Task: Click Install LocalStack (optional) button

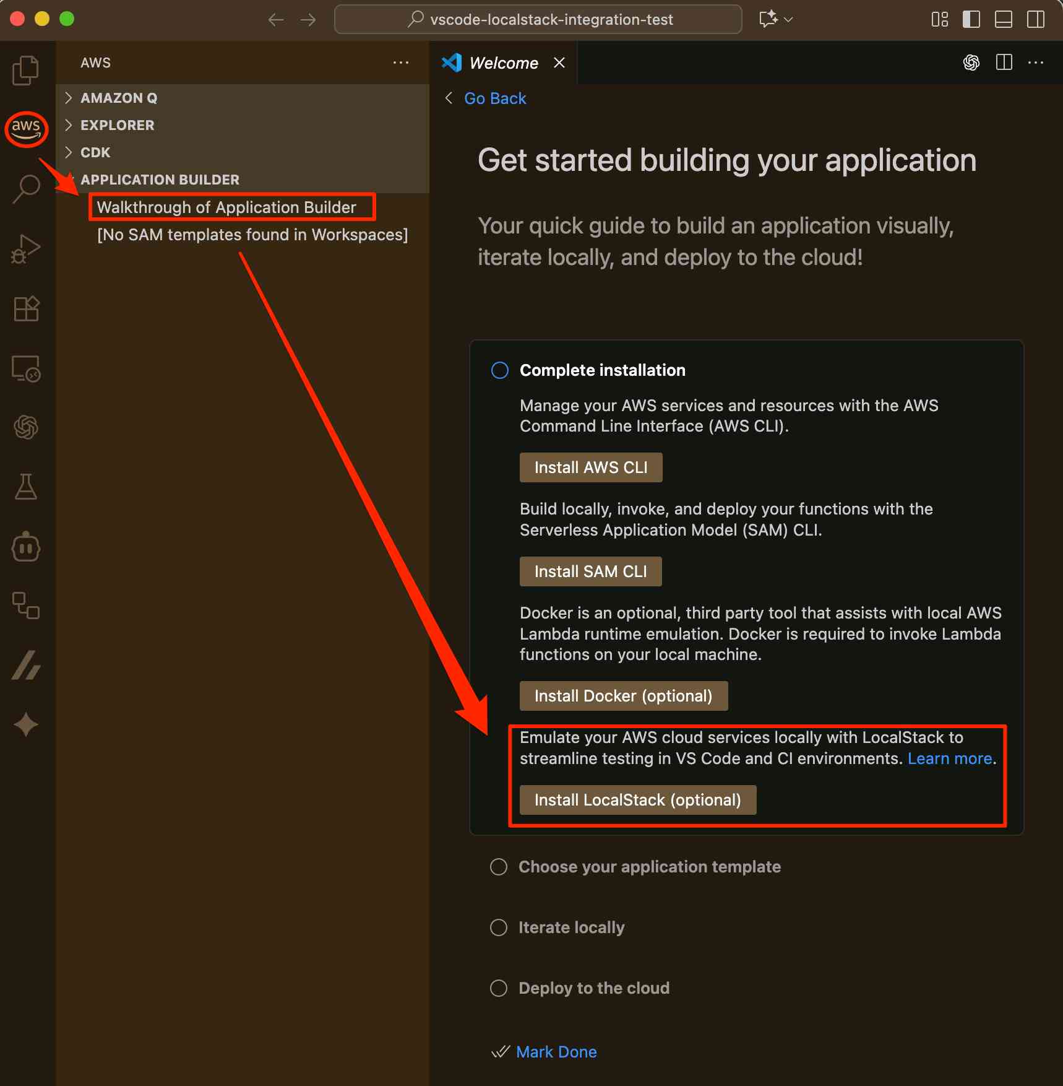Action: 637,800
